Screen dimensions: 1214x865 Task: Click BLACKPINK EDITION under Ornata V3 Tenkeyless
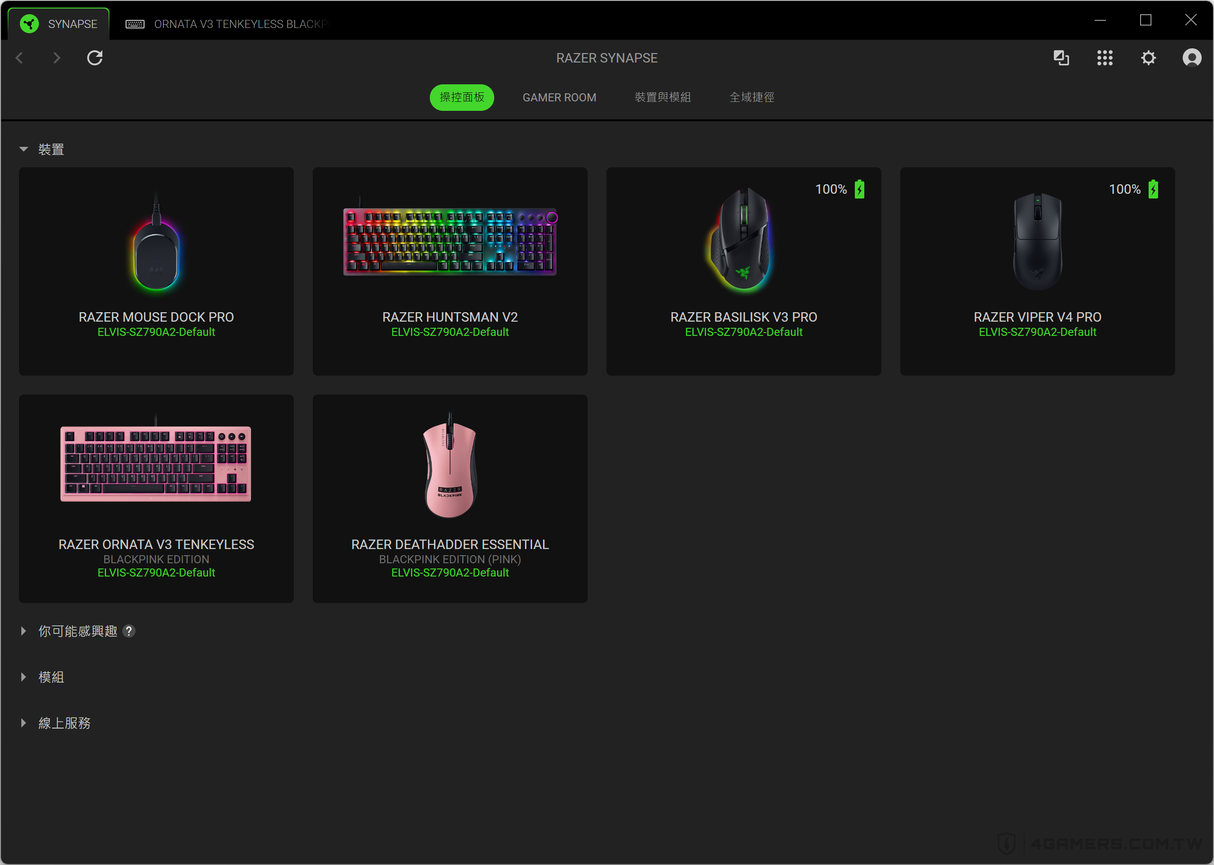click(156, 559)
